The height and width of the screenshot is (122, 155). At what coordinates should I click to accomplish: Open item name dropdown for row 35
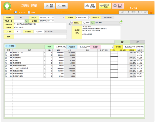(45, 60)
